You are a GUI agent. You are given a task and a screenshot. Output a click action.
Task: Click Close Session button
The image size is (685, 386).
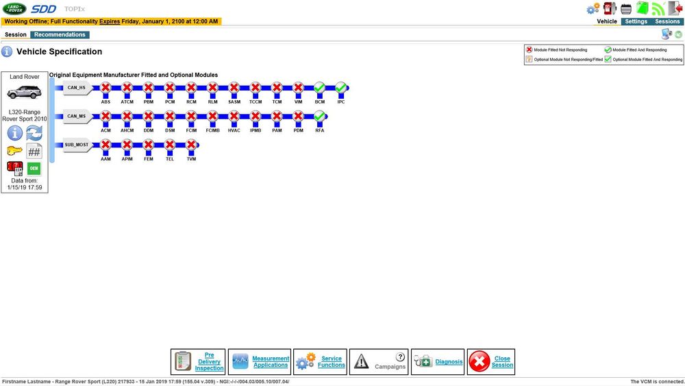click(491, 361)
